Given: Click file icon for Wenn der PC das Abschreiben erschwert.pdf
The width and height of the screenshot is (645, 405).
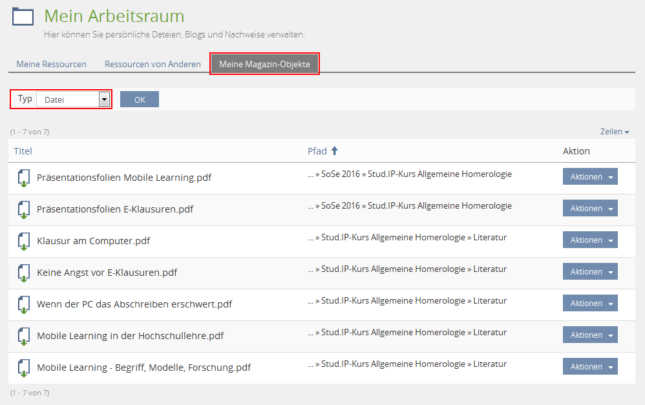Looking at the screenshot, I should (23, 304).
